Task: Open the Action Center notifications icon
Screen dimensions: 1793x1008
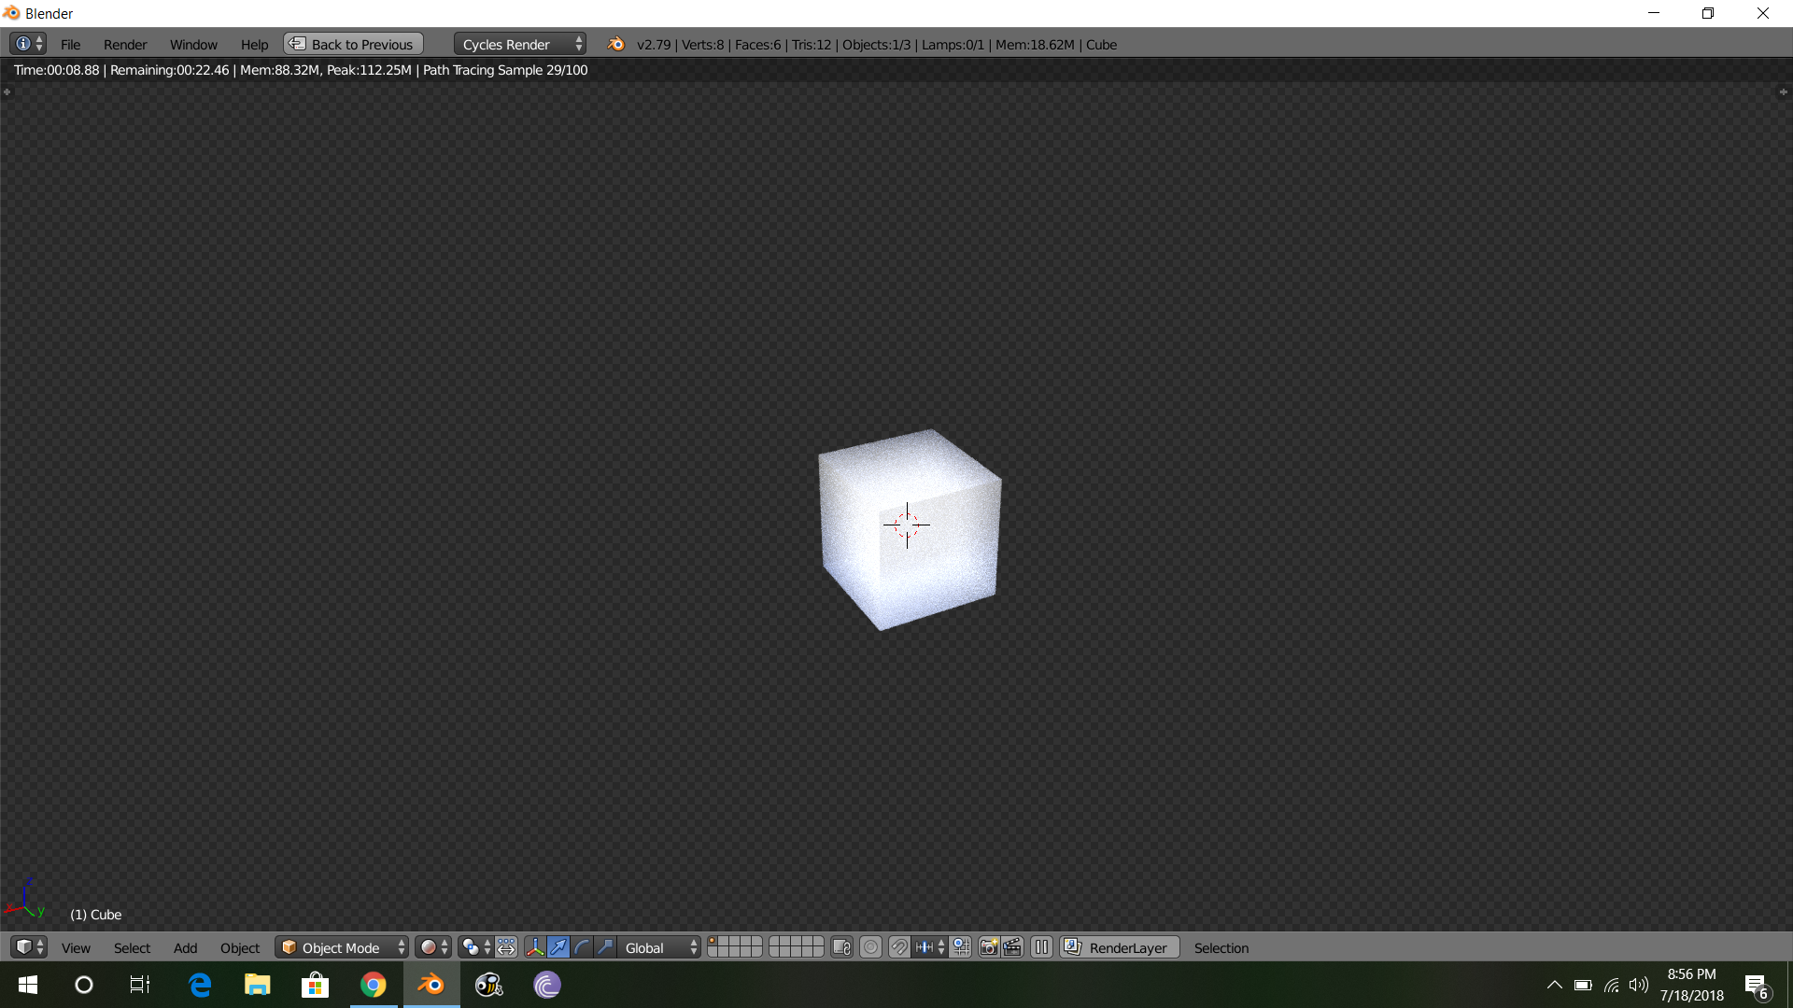Action: [1756, 986]
